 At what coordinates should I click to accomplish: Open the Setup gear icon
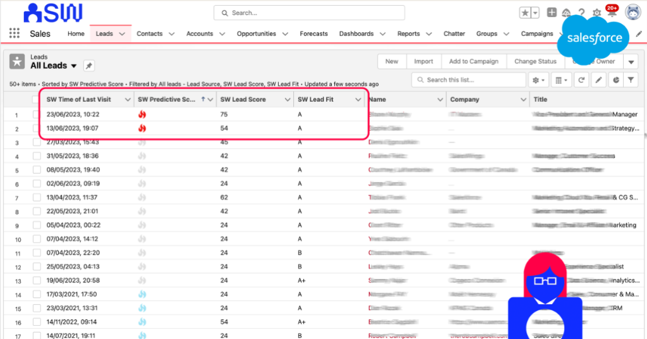[x=596, y=13]
